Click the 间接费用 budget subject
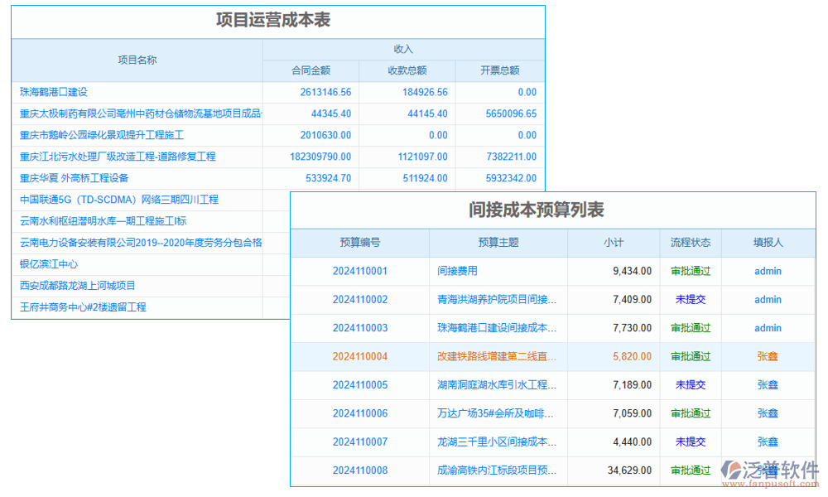This screenshot has height=497, width=828. (458, 271)
